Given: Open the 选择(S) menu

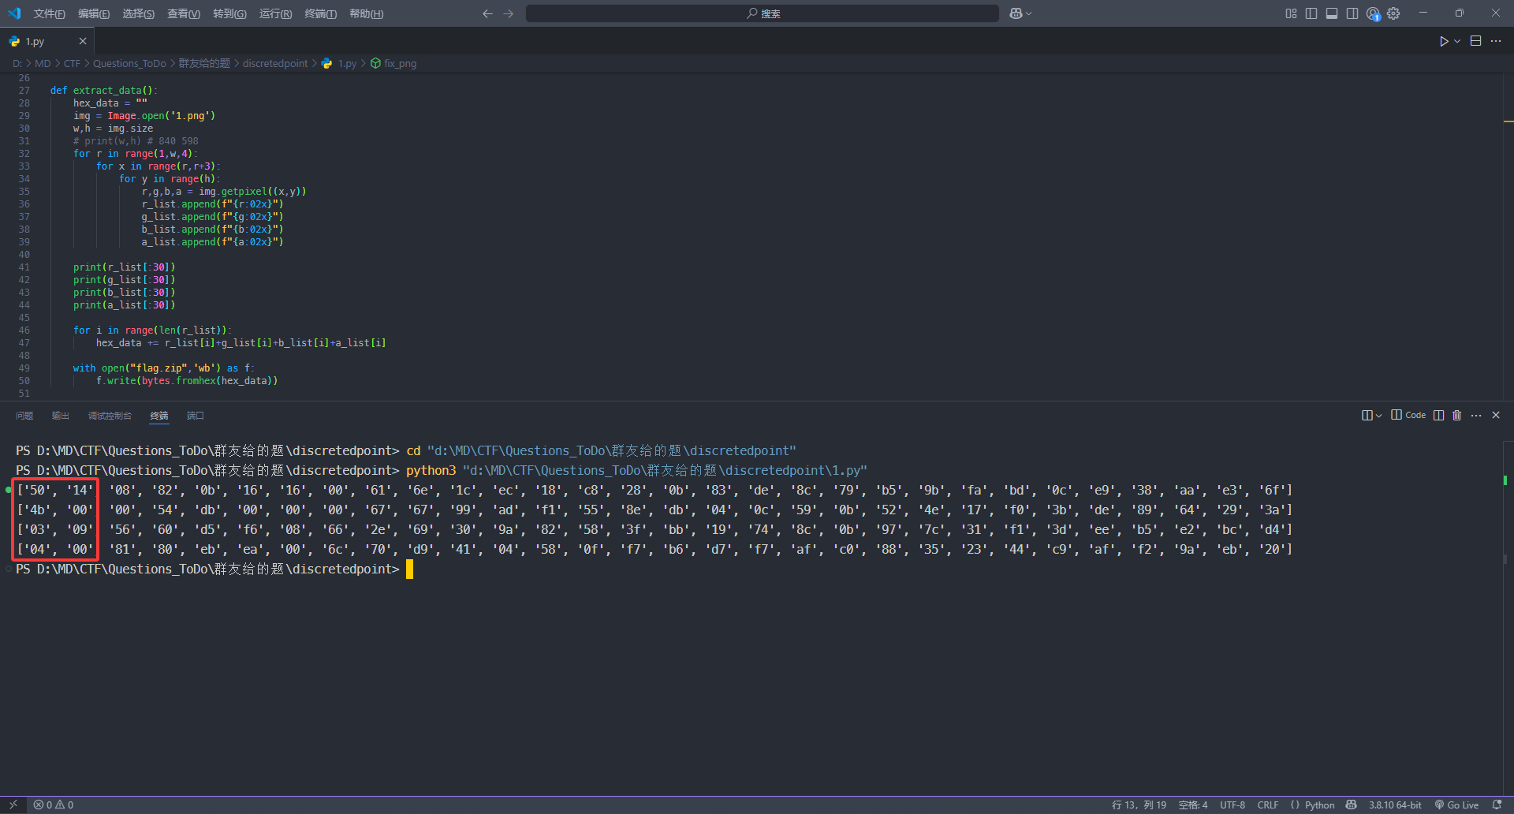Looking at the screenshot, I should (138, 13).
